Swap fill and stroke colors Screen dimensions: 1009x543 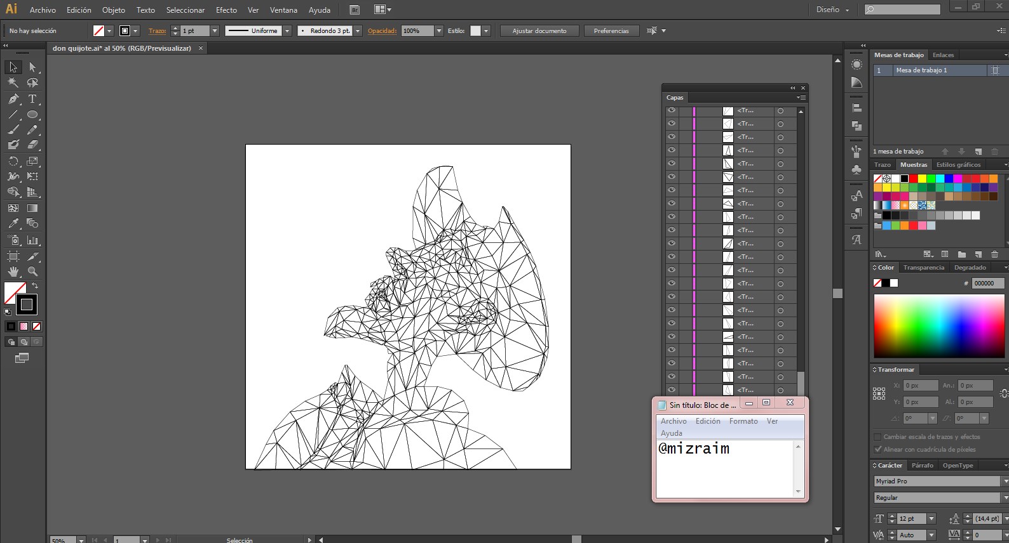point(35,286)
